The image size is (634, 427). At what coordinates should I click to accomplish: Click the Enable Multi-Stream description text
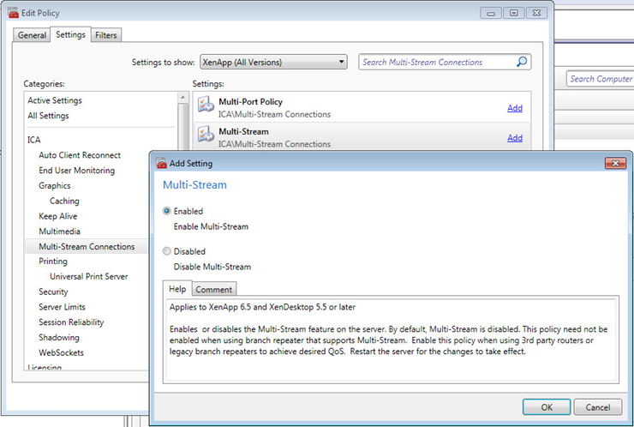coord(211,226)
